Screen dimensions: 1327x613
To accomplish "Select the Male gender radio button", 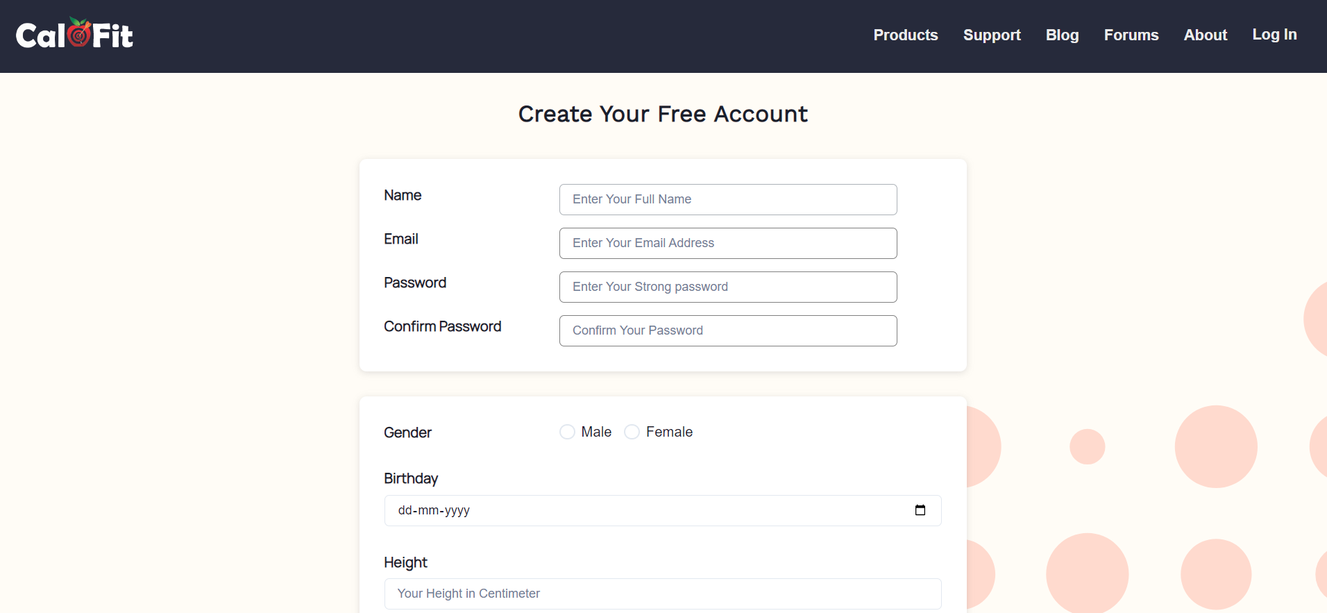I will [566, 431].
